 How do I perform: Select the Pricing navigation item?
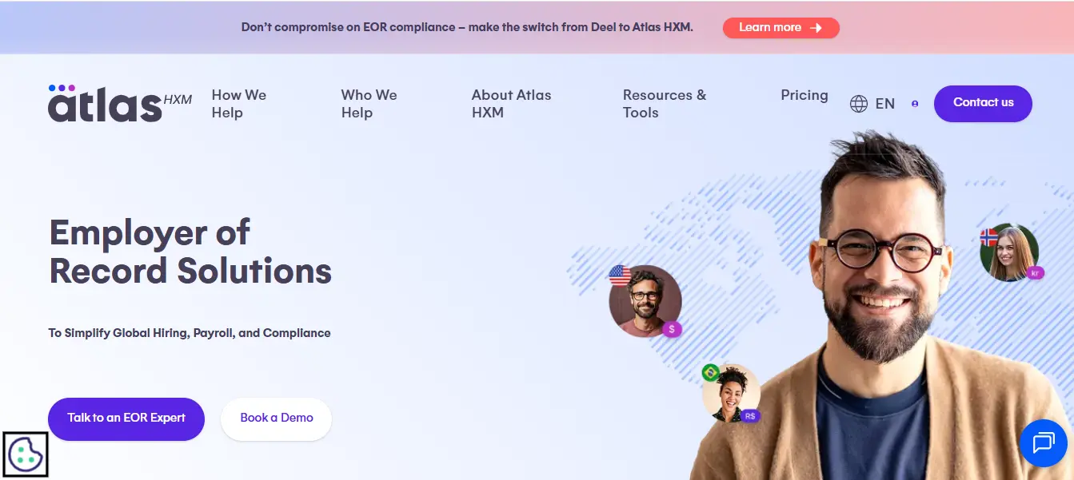805,95
